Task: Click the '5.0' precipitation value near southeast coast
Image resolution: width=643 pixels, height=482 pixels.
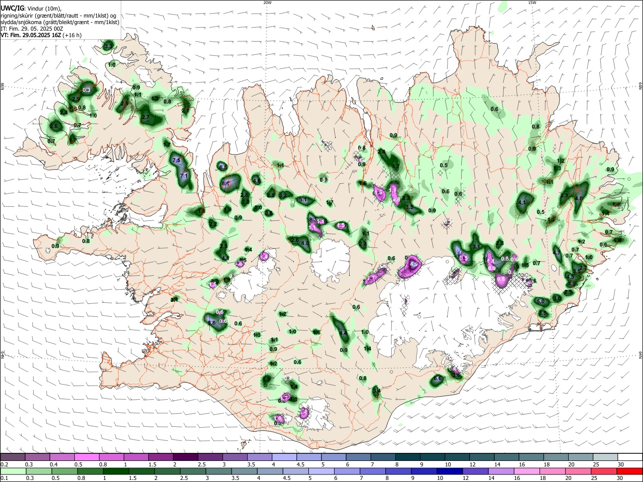Action: pos(541,302)
